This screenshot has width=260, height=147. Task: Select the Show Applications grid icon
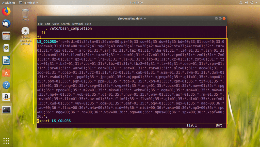pyautogui.click(x=6, y=141)
